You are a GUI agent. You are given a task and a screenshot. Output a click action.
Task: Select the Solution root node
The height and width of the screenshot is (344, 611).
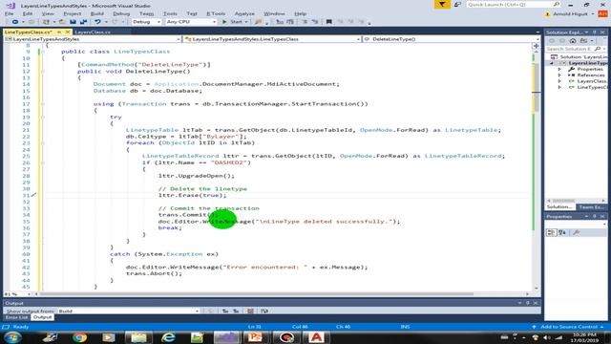pos(579,57)
